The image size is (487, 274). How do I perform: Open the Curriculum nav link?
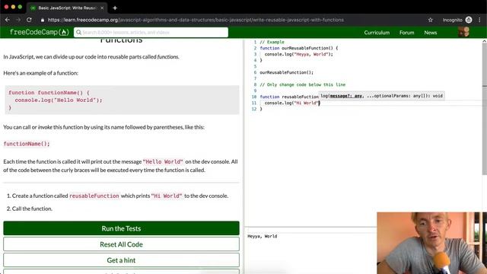pos(377,32)
